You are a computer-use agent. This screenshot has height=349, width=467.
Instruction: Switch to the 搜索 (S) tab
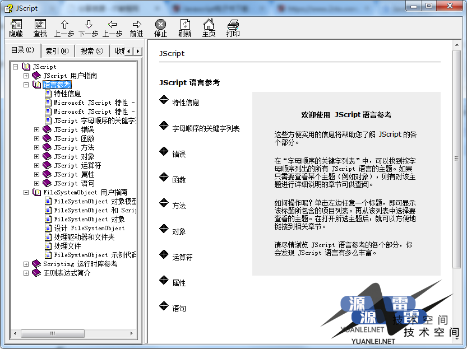[92, 51]
